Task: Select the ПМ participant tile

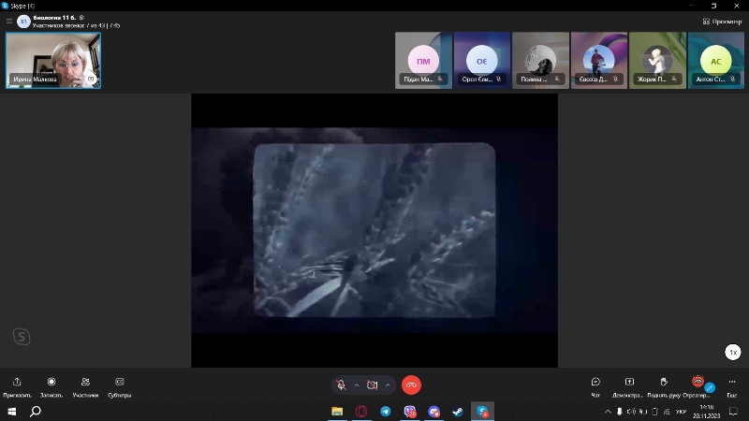Action: (x=423, y=60)
